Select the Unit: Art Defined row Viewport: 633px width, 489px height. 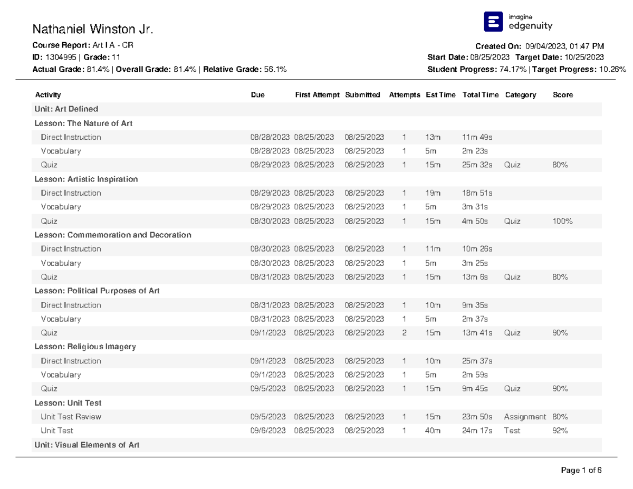66,109
